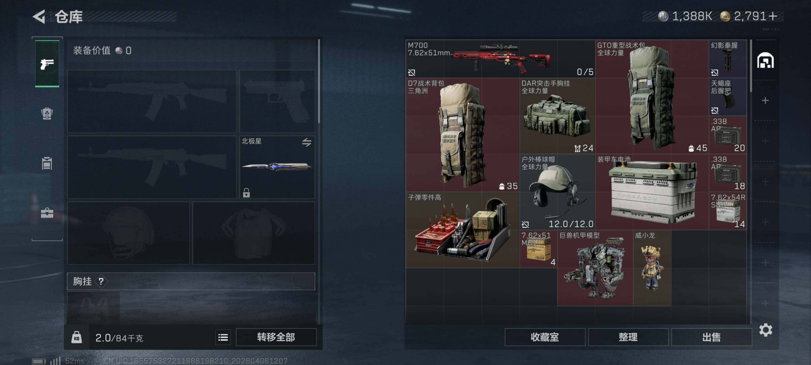Screen dimensions: 811x365
Task: Click 转移全部 to transfer all items
Action: point(276,337)
